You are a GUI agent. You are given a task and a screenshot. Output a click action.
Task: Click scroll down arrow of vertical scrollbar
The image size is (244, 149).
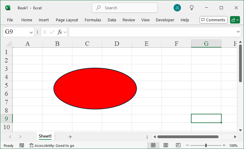coord(240,130)
